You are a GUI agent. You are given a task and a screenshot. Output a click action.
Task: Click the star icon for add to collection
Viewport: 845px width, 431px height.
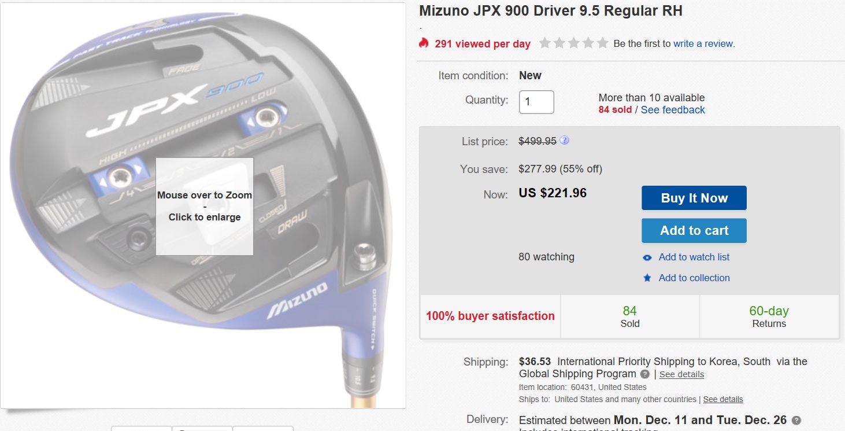(x=647, y=278)
